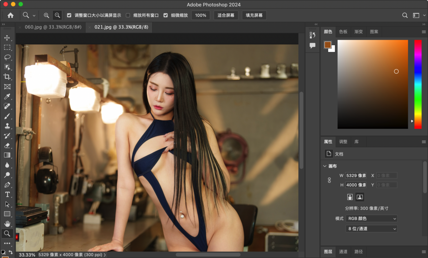Click the rainbow hue slider strip
This screenshot has width=428, height=258.
coord(418,84)
